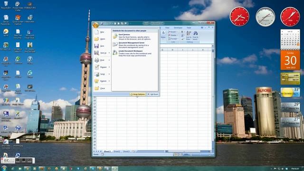Click the round Office Button logo
Viewport: 304px width, 171px height.
tap(96, 25)
